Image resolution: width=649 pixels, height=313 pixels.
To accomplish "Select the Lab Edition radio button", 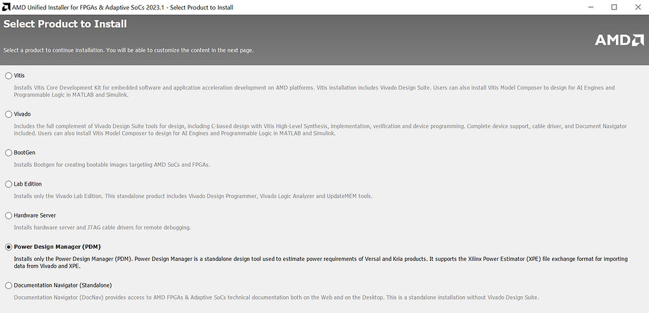I will click(8, 184).
